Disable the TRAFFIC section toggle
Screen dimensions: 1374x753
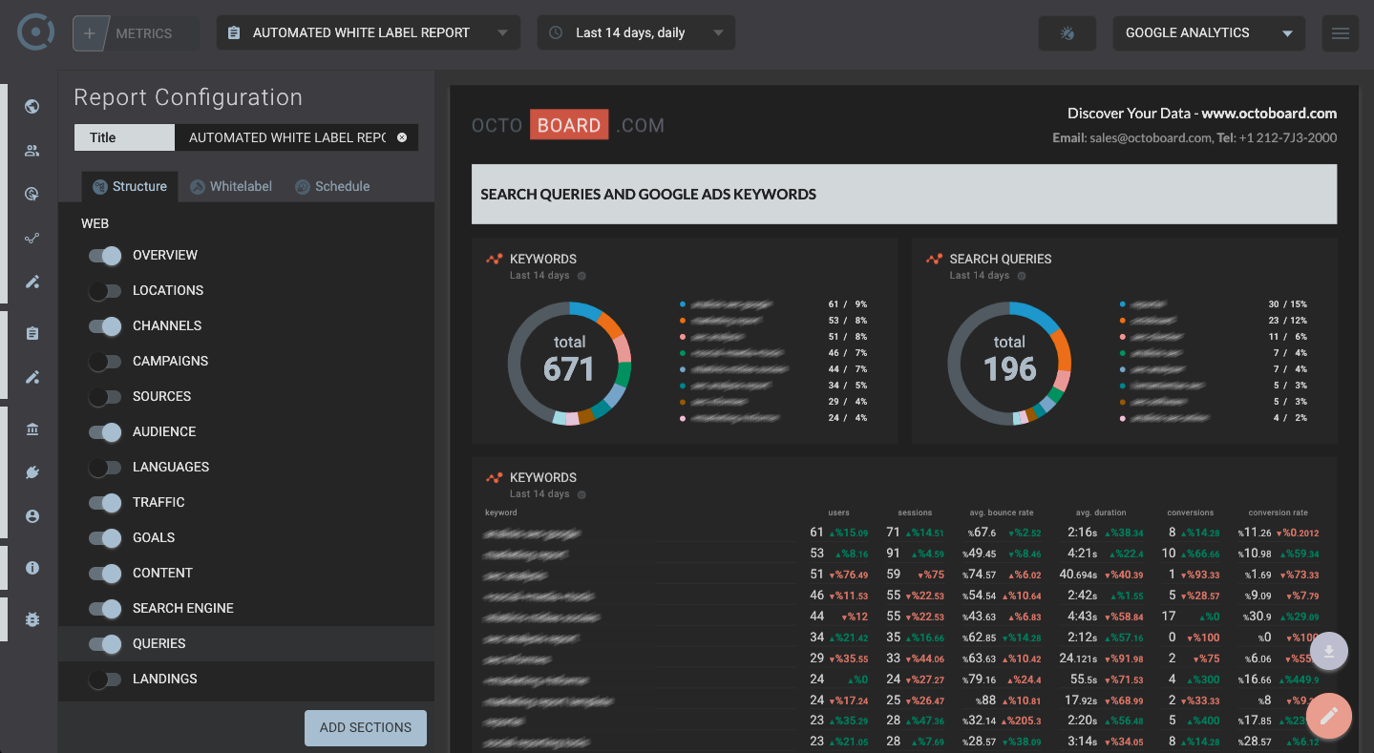tap(105, 503)
